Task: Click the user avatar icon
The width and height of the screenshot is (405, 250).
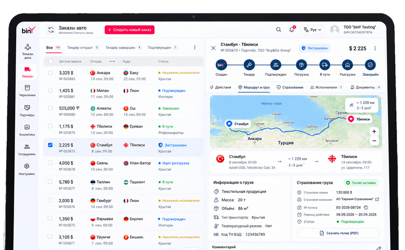Action: coord(335,30)
